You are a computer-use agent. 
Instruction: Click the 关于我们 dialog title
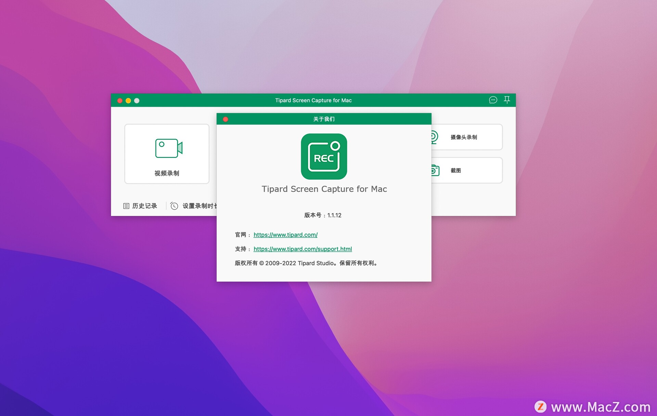click(324, 119)
